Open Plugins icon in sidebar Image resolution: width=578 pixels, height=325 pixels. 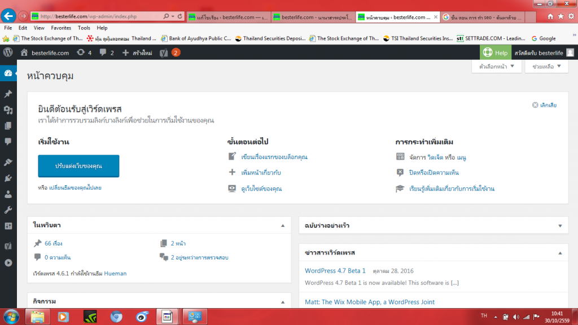[8, 178]
